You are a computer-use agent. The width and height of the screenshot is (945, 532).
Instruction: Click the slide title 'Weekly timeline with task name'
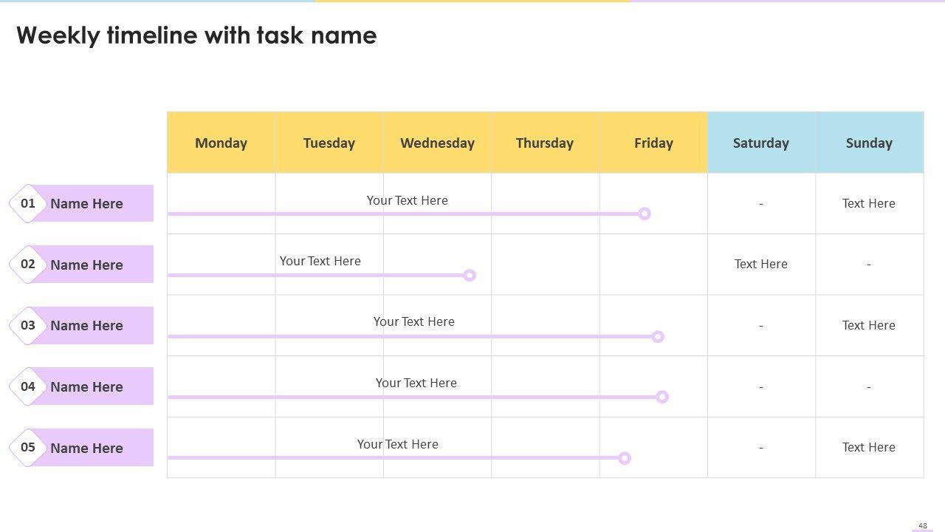tap(196, 35)
